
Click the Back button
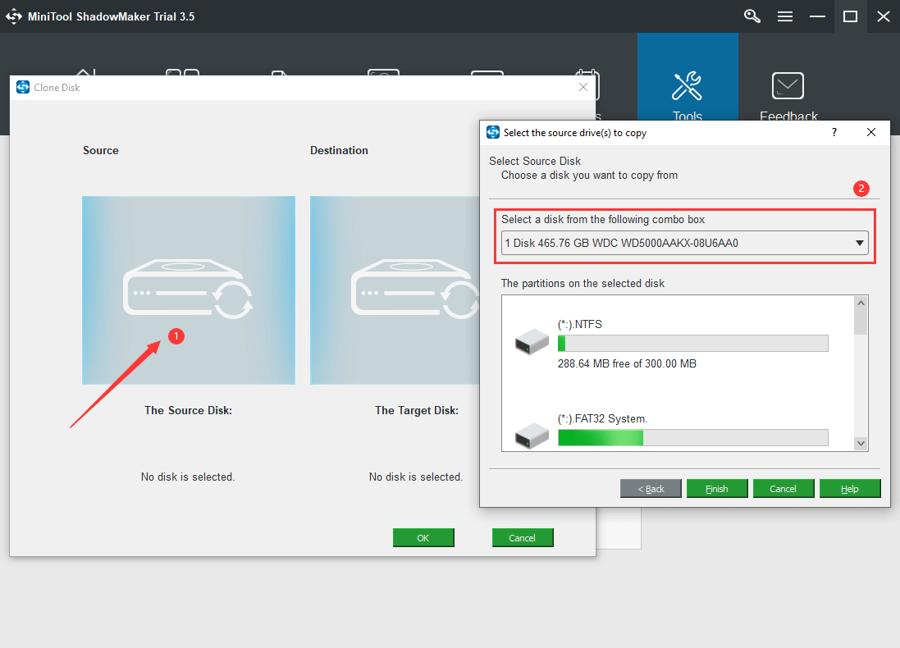click(651, 488)
